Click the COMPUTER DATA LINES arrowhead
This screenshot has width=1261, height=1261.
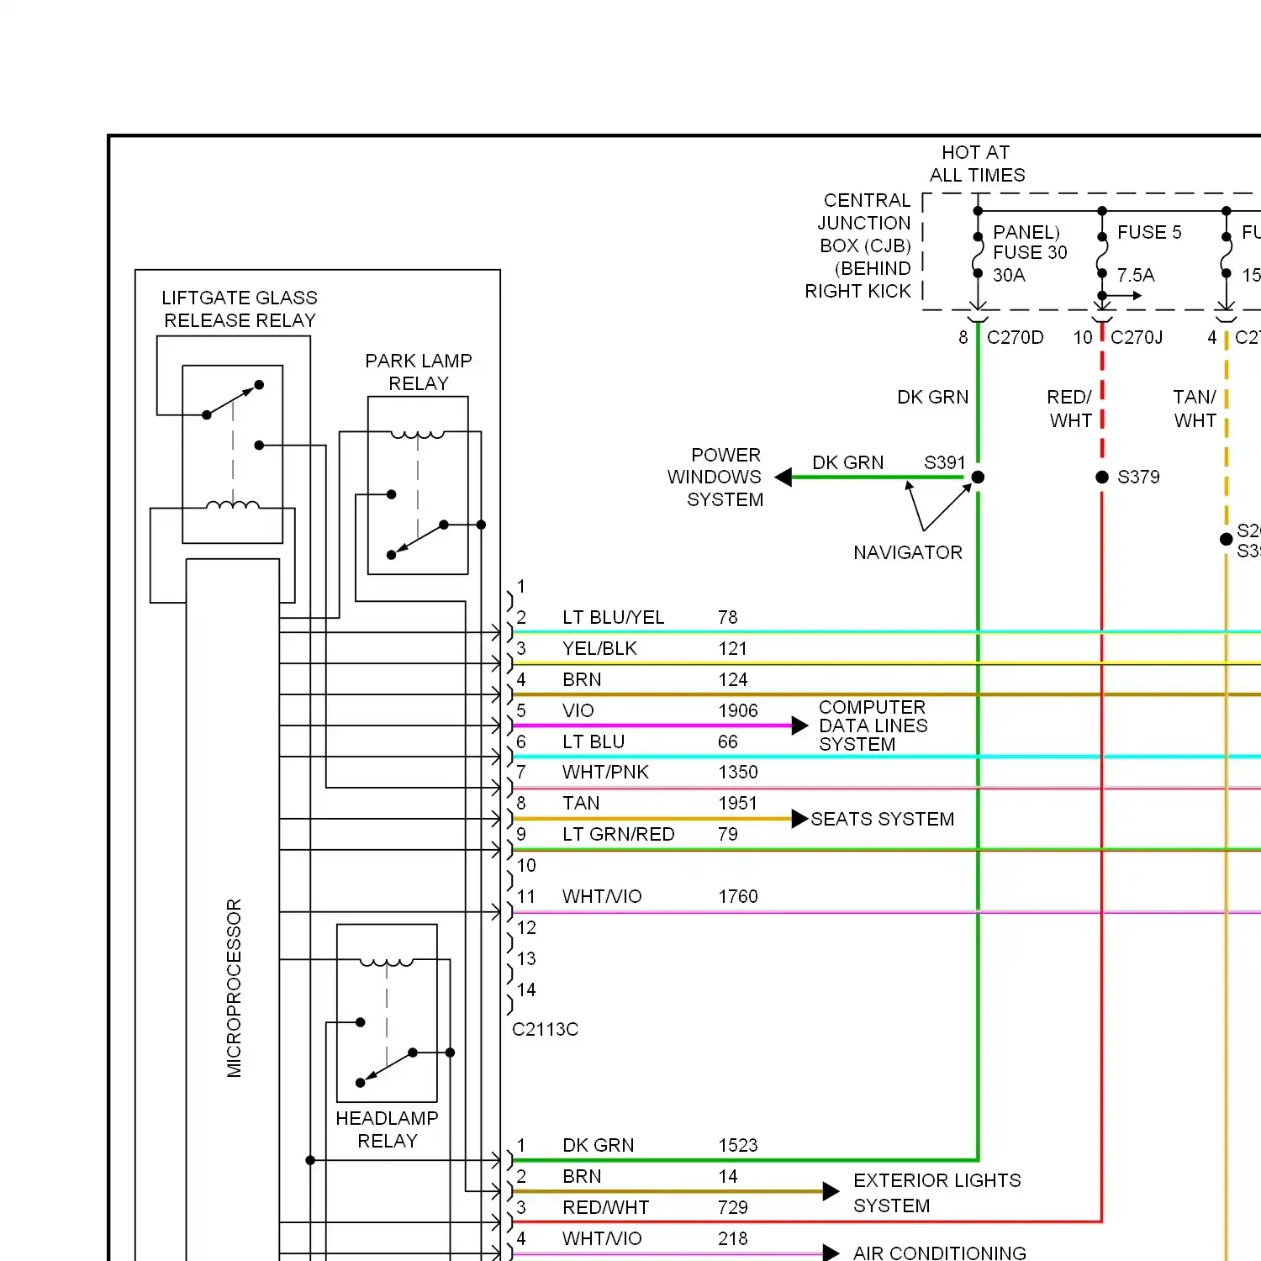pyautogui.click(x=800, y=725)
